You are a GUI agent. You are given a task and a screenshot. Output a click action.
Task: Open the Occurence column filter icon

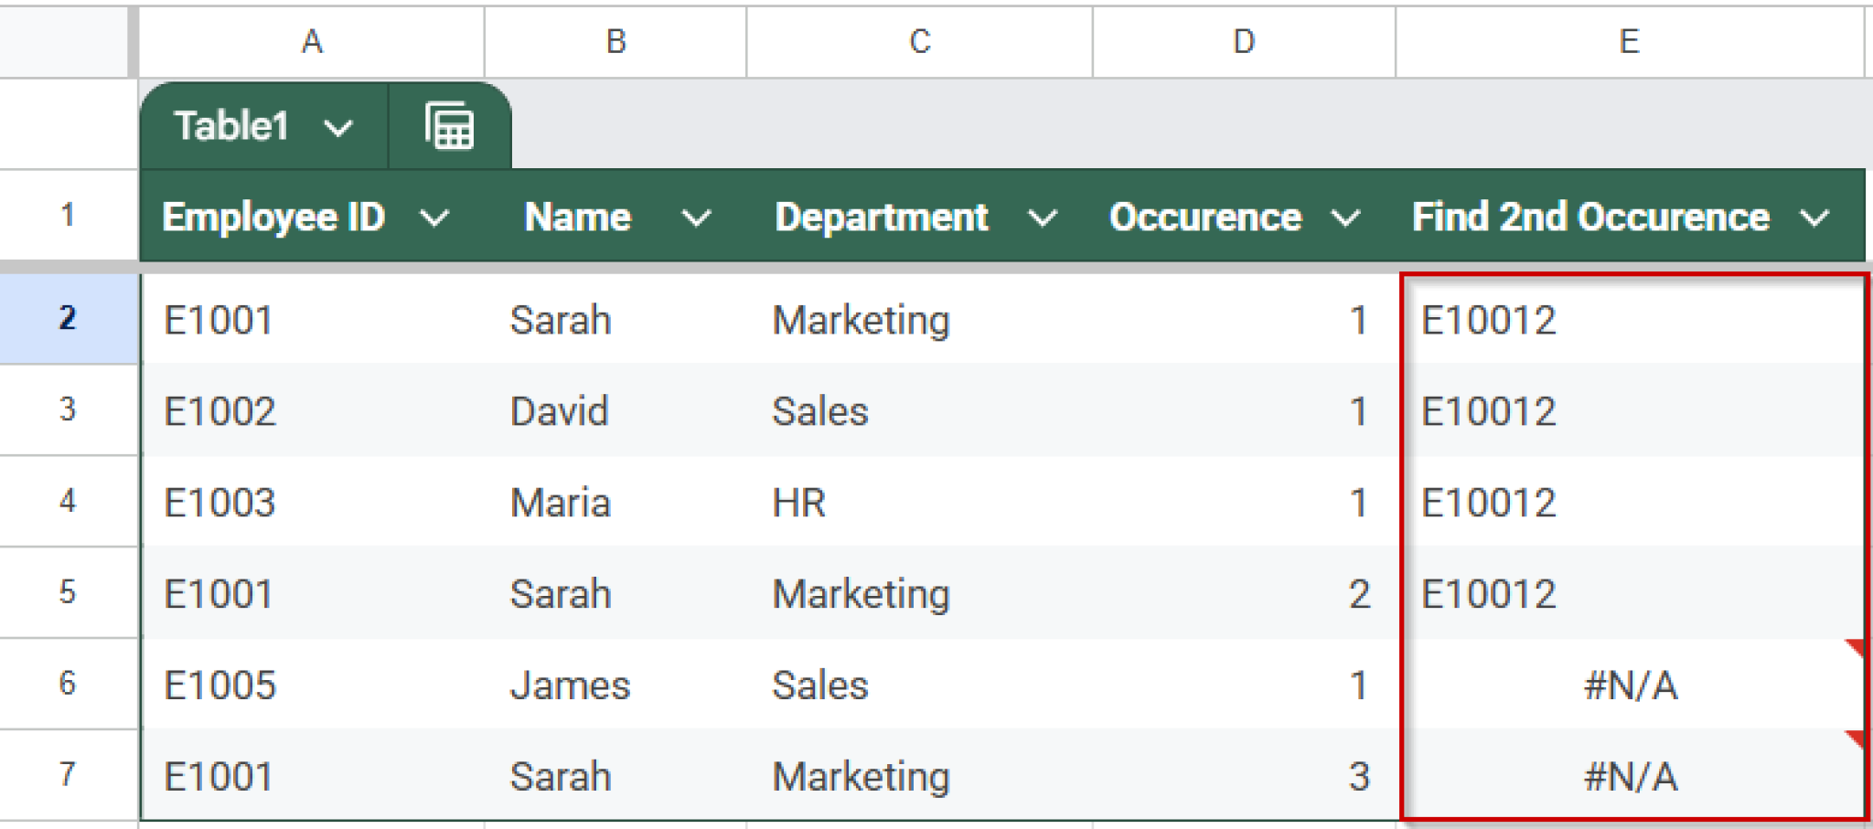pos(1344,218)
